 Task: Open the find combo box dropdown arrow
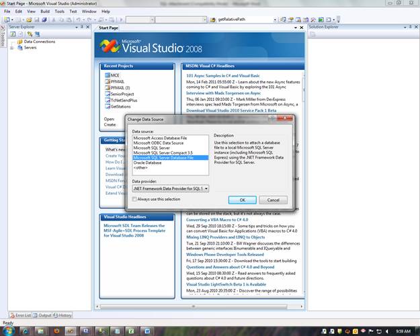[275, 19]
